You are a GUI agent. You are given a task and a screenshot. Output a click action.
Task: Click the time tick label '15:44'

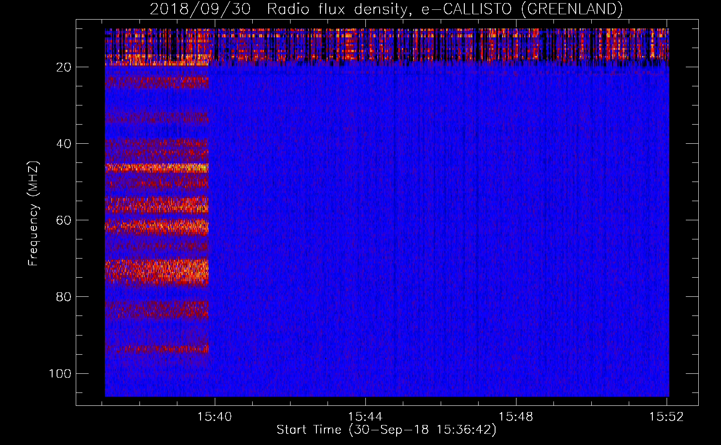pos(365,417)
